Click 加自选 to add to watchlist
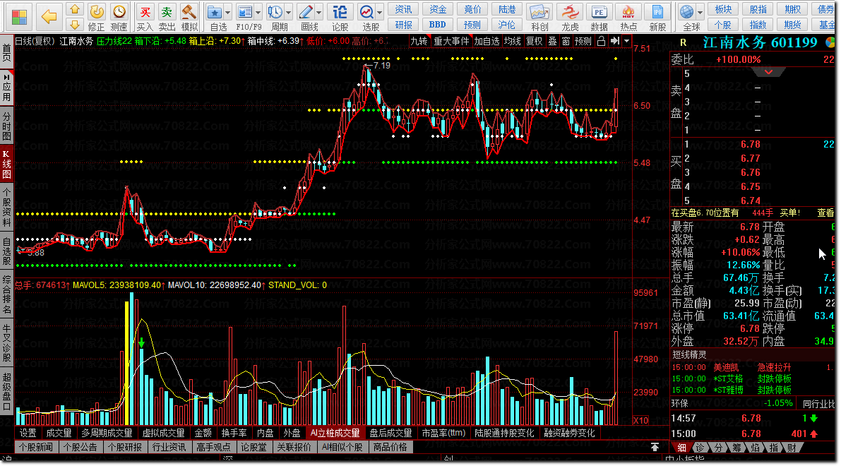The width and height of the screenshot is (841, 466). click(x=487, y=41)
